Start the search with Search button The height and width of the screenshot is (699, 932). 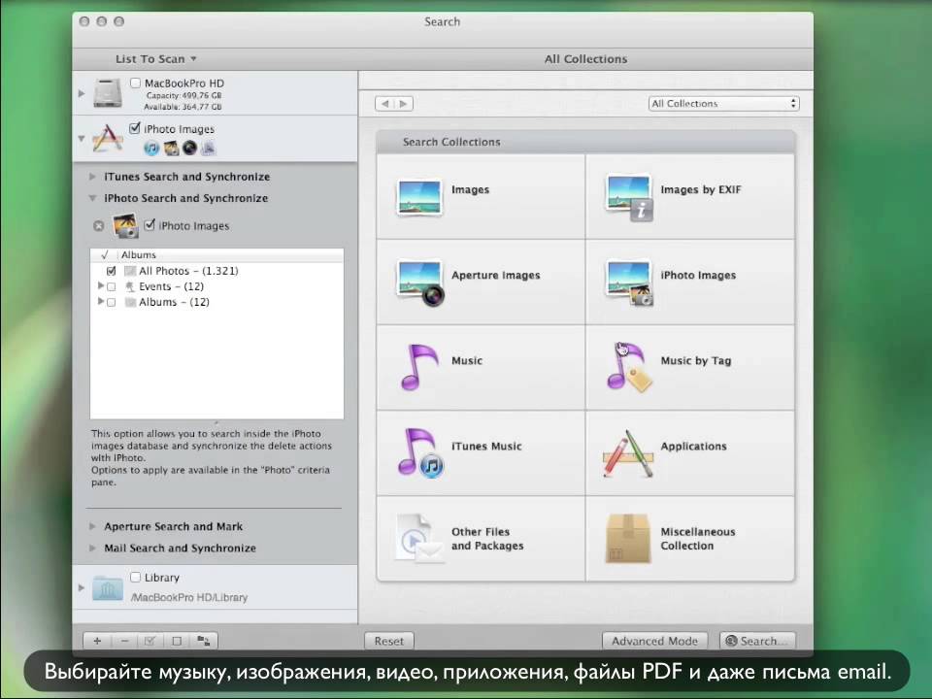click(756, 641)
